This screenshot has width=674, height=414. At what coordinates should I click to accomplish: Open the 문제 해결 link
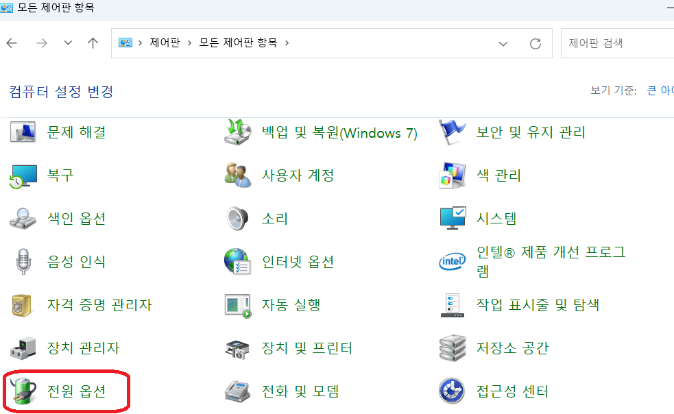(77, 132)
